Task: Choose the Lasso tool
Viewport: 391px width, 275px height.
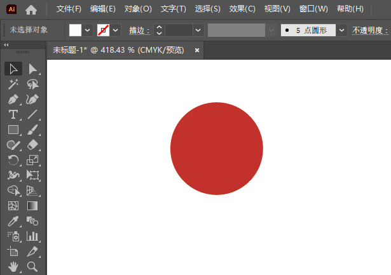Action: click(x=32, y=84)
